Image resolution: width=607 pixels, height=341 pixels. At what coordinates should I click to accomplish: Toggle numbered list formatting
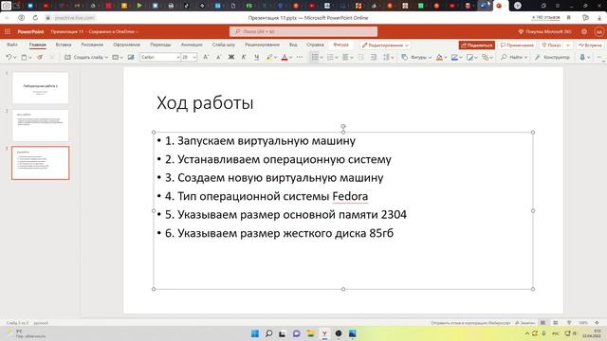click(330, 57)
